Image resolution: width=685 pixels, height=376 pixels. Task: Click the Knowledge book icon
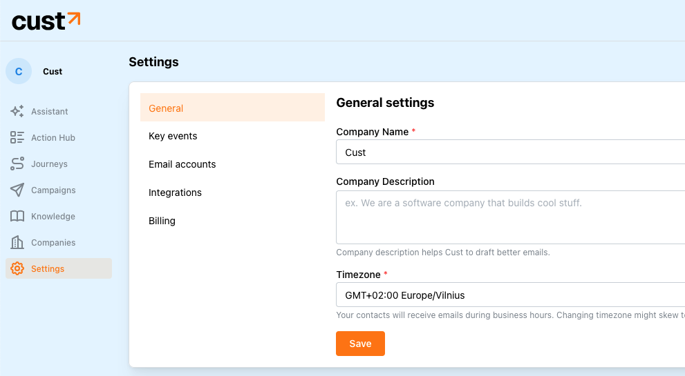pos(17,216)
